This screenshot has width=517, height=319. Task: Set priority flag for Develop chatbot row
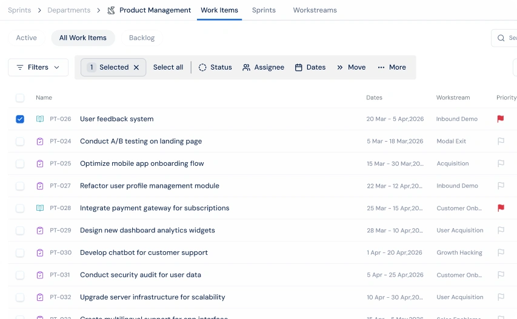tap(501, 252)
